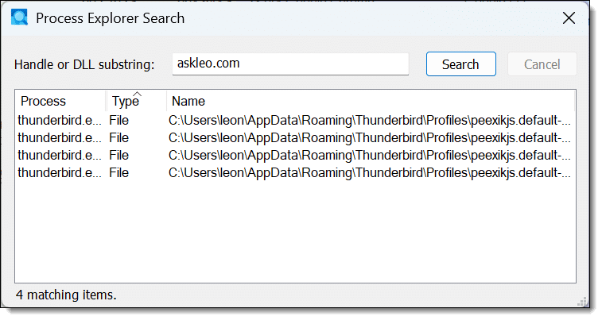Sort results by the Process column header

pyautogui.click(x=60, y=101)
